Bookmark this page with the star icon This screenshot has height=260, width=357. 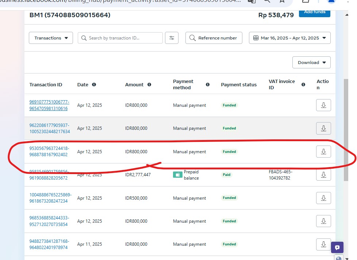tap(282, 1)
